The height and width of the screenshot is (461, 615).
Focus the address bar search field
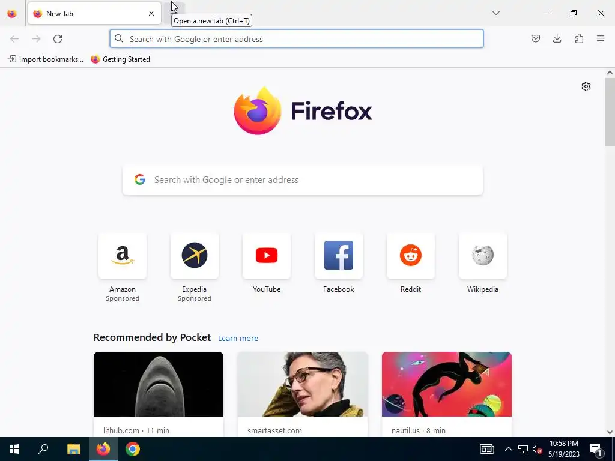pyautogui.click(x=297, y=39)
